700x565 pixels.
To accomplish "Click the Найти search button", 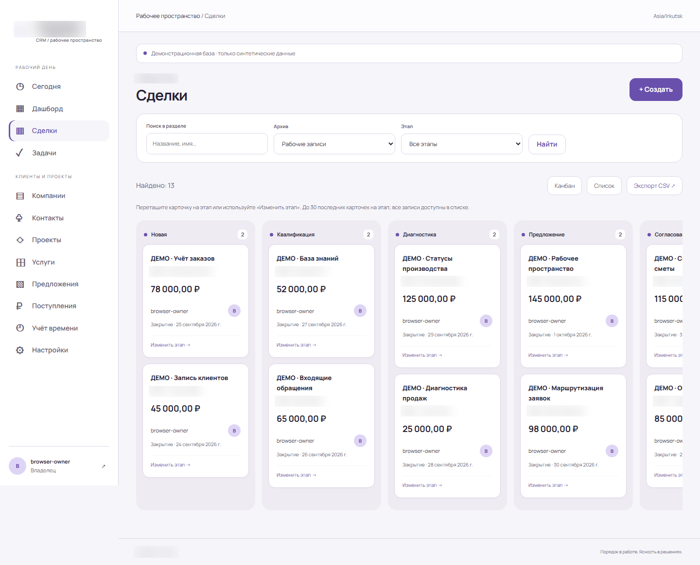I will (x=547, y=144).
